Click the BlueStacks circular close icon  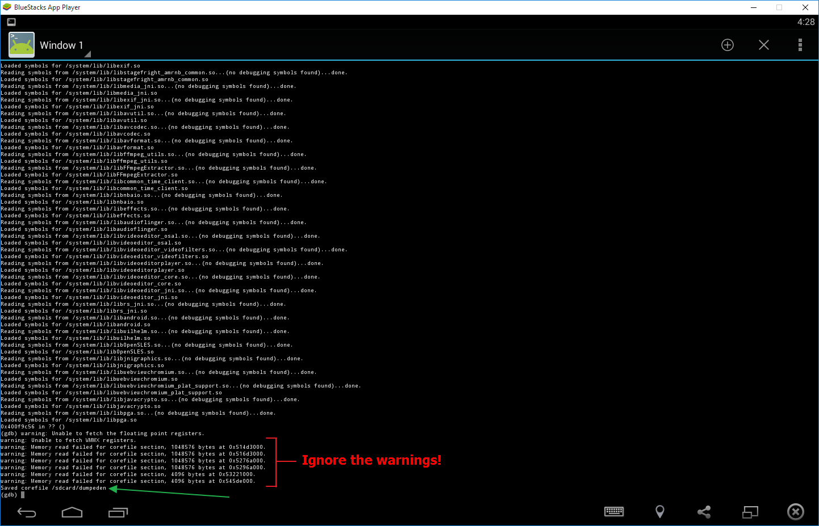click(x=796, y=512)
